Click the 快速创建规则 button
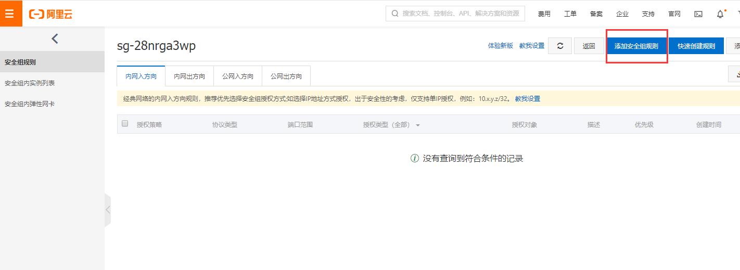 [x=696, y=46]
